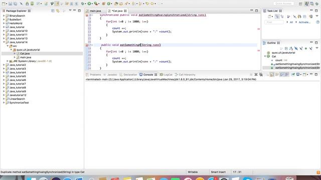Toggle Hide Static Members in Outline toolbar
Screen dimensions: 321x180
tap(301, 48)
